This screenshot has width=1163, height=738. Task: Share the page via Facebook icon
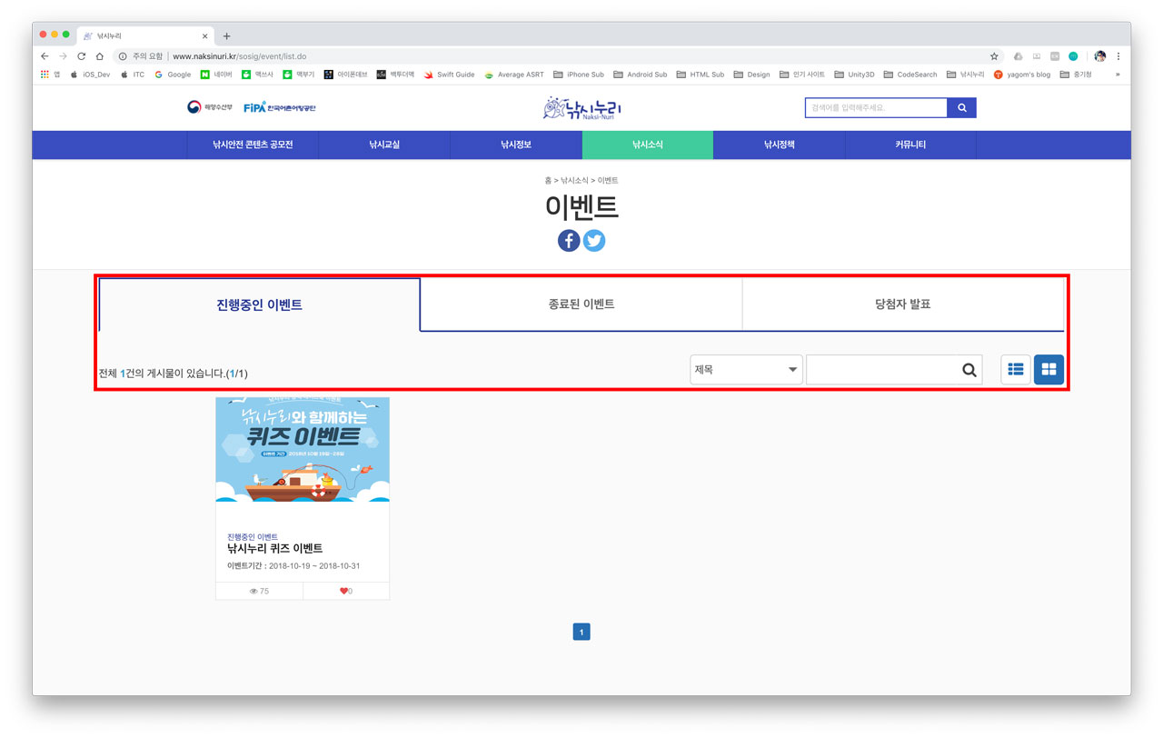(569, 241)
